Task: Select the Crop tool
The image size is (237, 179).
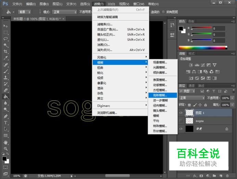Action: tap(5, 51)
